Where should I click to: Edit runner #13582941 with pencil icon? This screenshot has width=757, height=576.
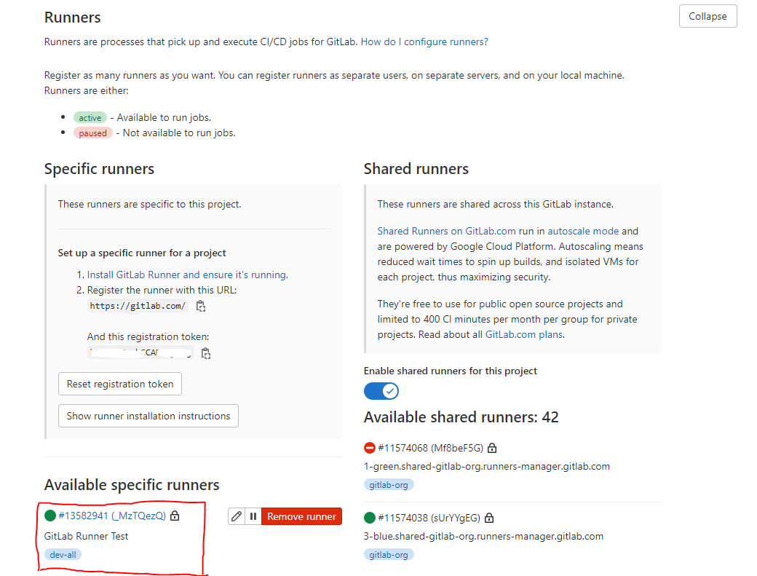coord(236,516)
